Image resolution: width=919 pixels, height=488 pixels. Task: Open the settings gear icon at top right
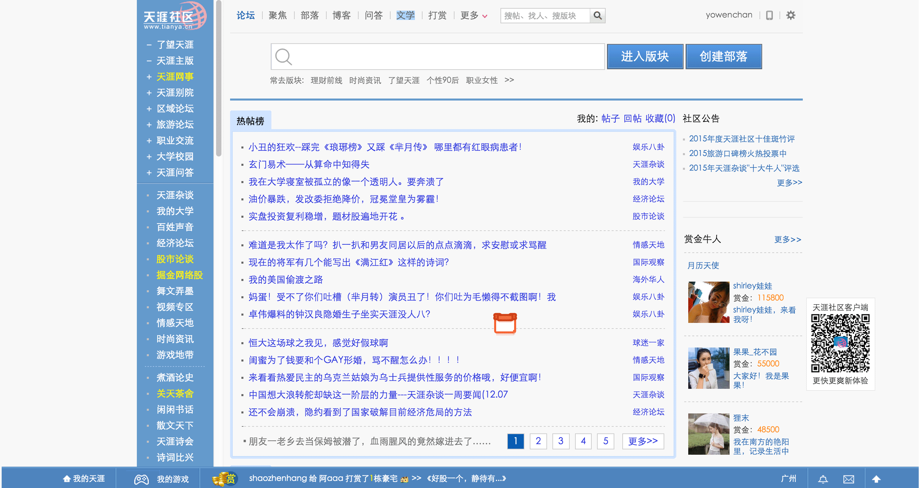point(791,15)
